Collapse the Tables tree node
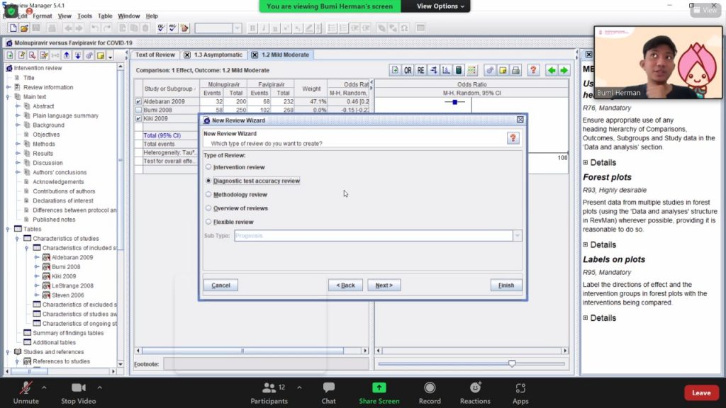This screenshot has height=408, width=726. (8, 229)
